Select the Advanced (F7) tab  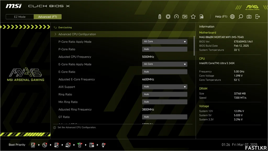coord(48,17)
